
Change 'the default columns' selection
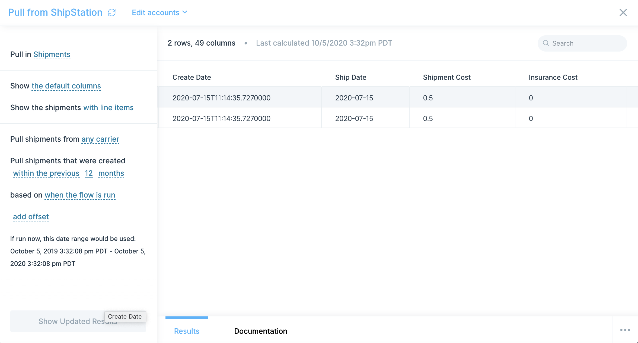(x=66, y=86)
